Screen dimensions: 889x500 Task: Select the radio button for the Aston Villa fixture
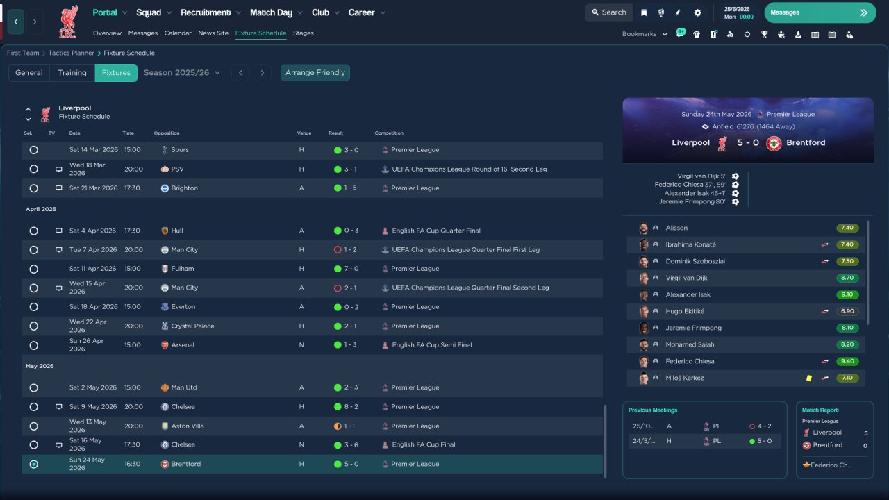(x=33, y=426)
